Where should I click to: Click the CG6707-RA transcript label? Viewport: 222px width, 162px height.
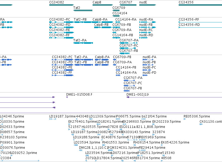[129, 40]
